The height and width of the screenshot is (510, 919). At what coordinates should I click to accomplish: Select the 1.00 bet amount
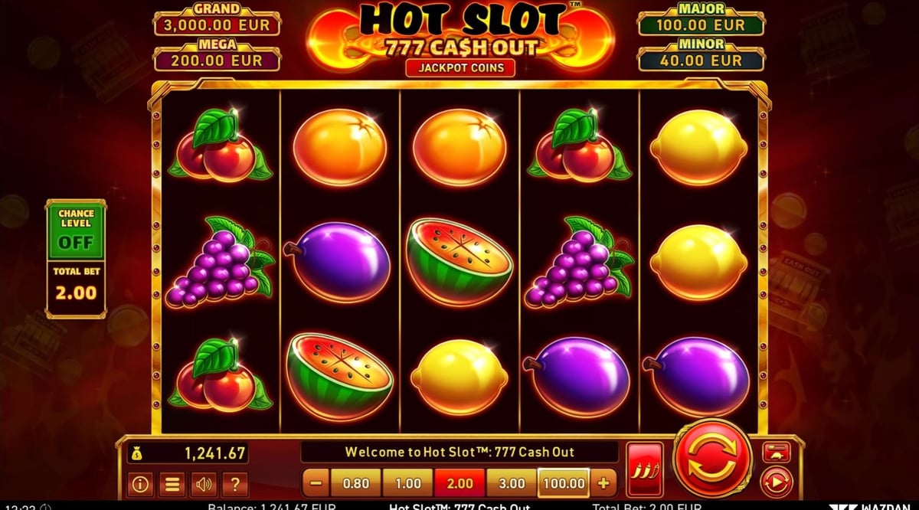(x=407, y=484)
